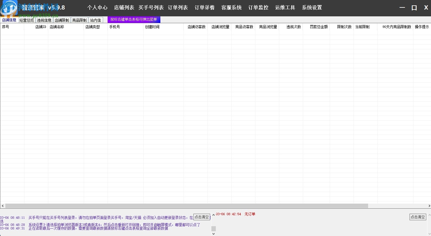Click the 智速管家 app logo icon
The height and width of the screenshot is (236, 431).
point(9,8)
